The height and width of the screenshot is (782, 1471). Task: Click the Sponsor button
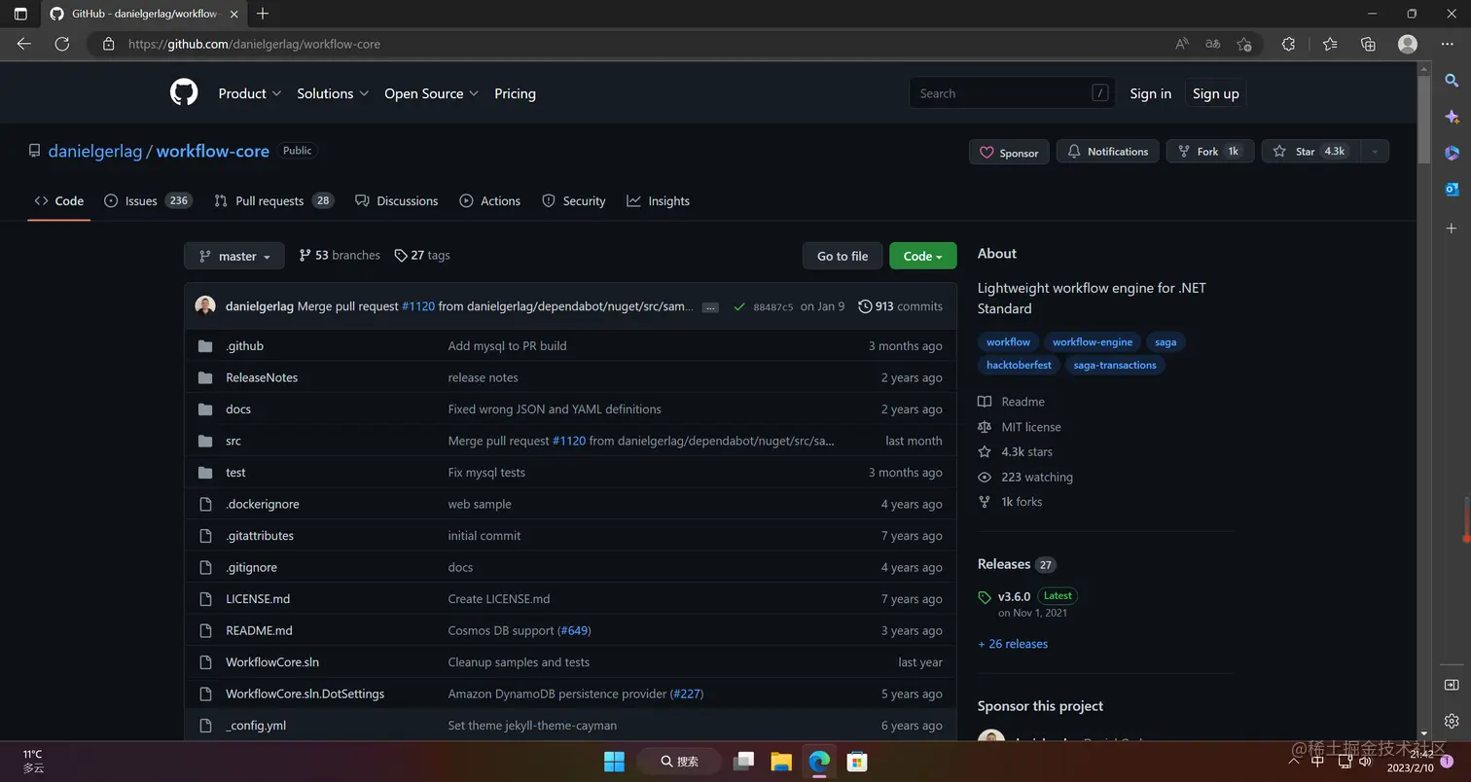click(1009, 153)
